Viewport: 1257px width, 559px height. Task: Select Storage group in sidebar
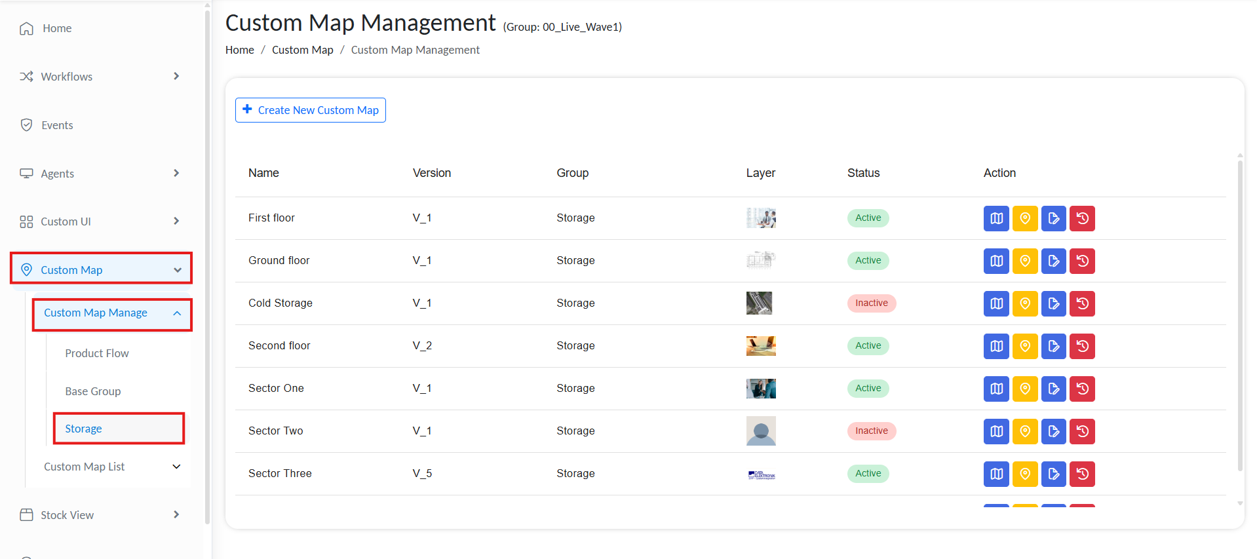click(x=84, y=429)
